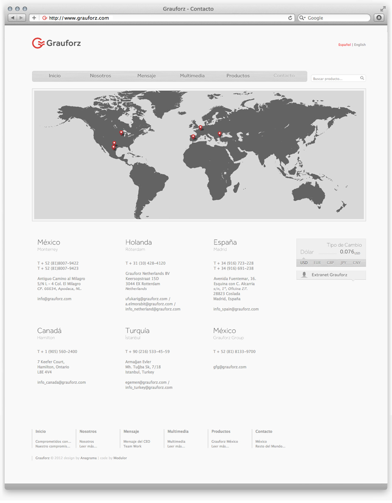Click the Canadá office heading
Viewport: 392px width, 503px height.
49,331
